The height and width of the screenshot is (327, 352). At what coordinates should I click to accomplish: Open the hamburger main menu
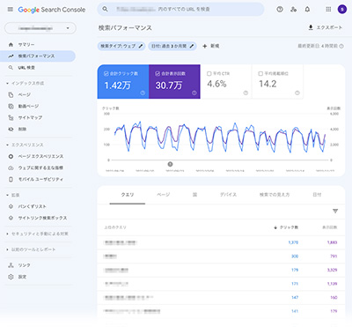click(x=11, y=10)
